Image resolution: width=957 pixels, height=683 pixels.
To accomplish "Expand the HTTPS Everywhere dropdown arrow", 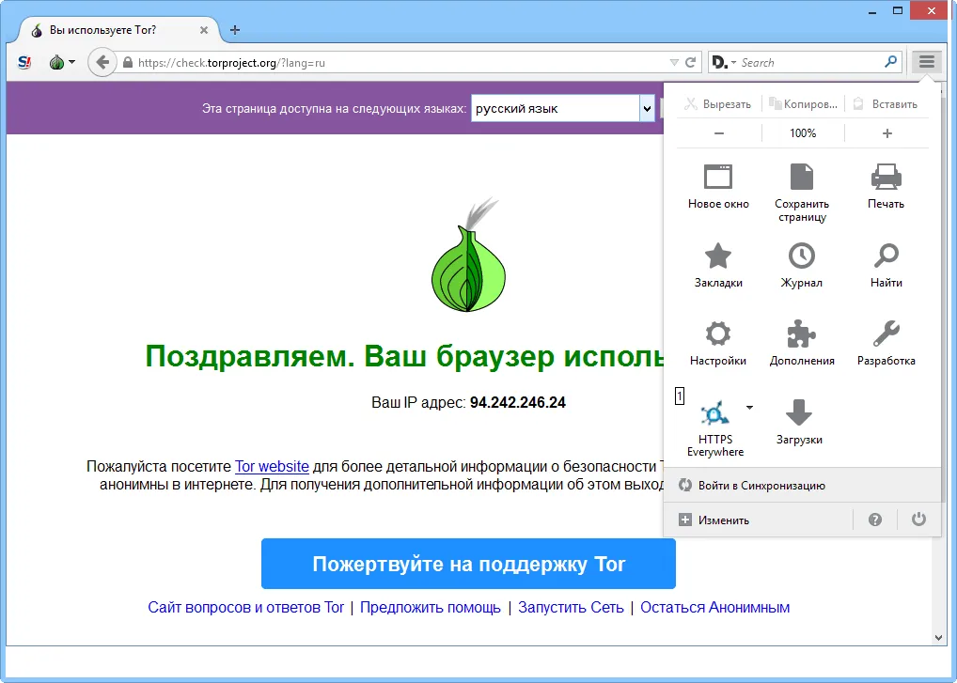I will (x=749, y=407).
